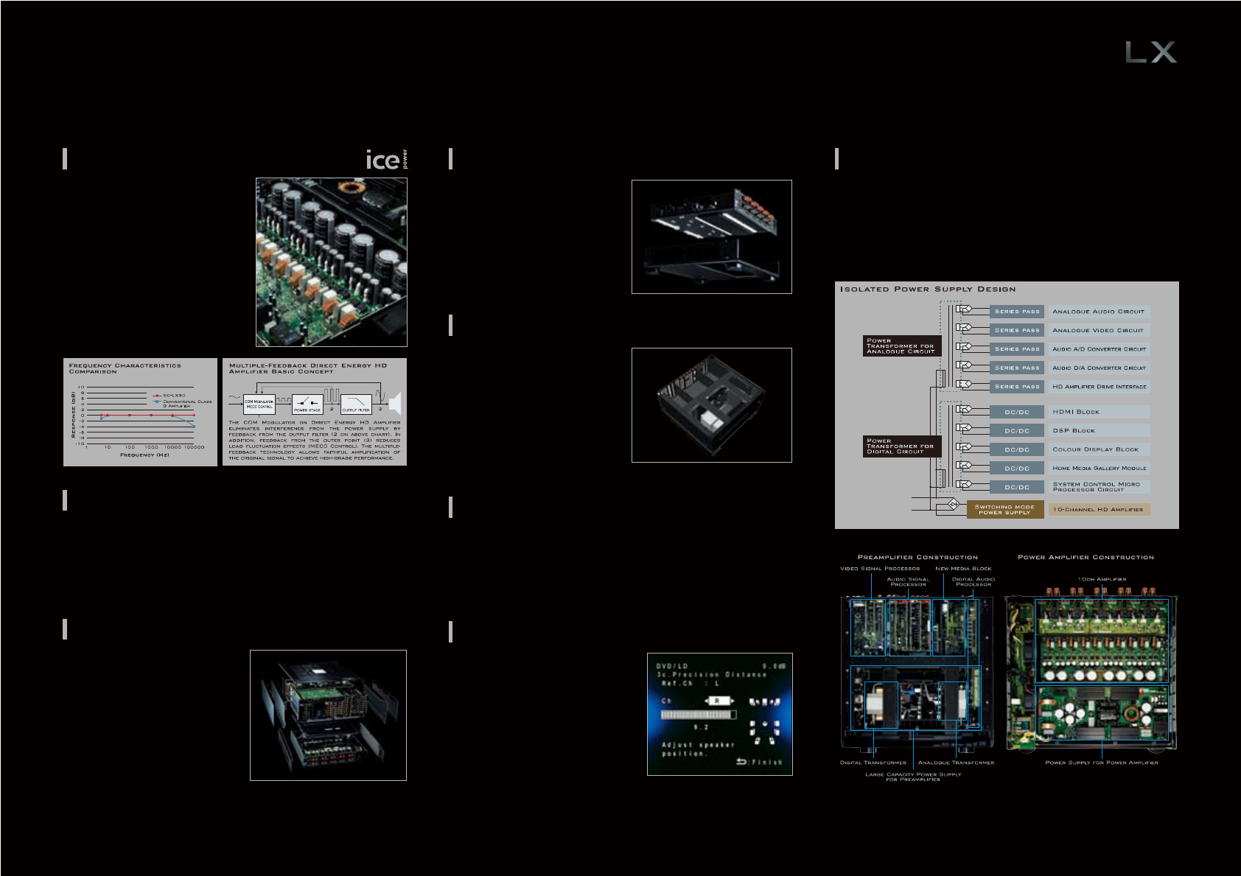
Task: Open the exploded receiver layers image
Action: click(328, 715)
